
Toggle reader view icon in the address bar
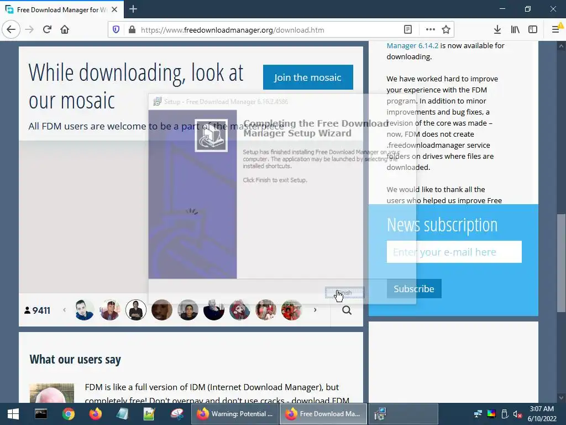point(408,30)
